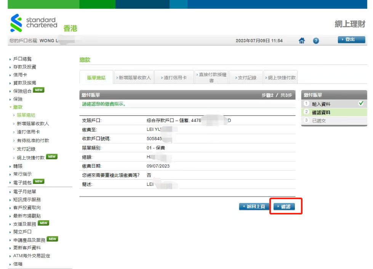This screenshot has width=373, height=269.
Task: Open ATM海外交易設定 in the sidebar
Action: 32,256
